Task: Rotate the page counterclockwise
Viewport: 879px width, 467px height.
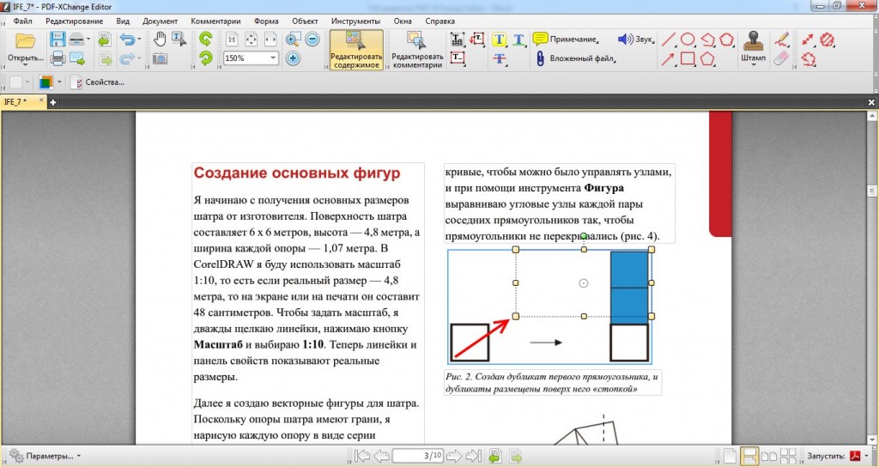Action: [x=206, y=39]
